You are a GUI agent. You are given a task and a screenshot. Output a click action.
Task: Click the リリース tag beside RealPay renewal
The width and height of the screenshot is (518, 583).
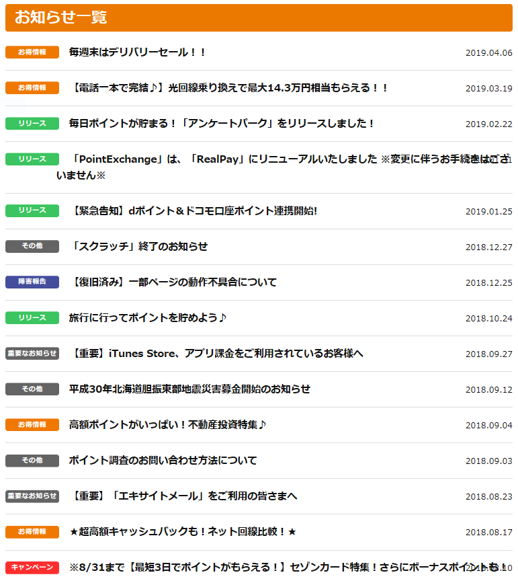click(32, 159)
